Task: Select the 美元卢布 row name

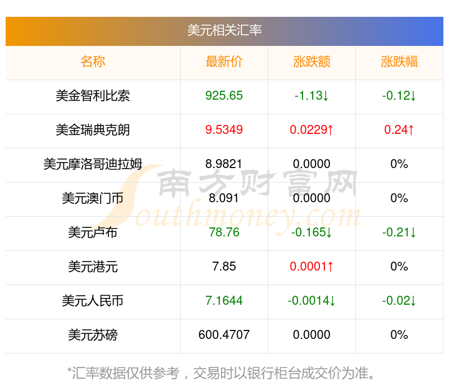Action: [x=93, y=232]
